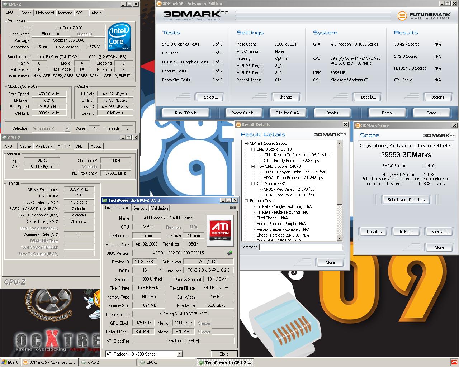Collapse the CPU Score tree node
This screenshot has width=459, height=367.
point(253,183)
